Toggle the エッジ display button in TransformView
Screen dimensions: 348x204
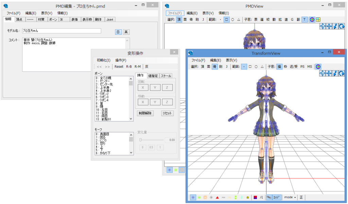click(x=276, y=197)
